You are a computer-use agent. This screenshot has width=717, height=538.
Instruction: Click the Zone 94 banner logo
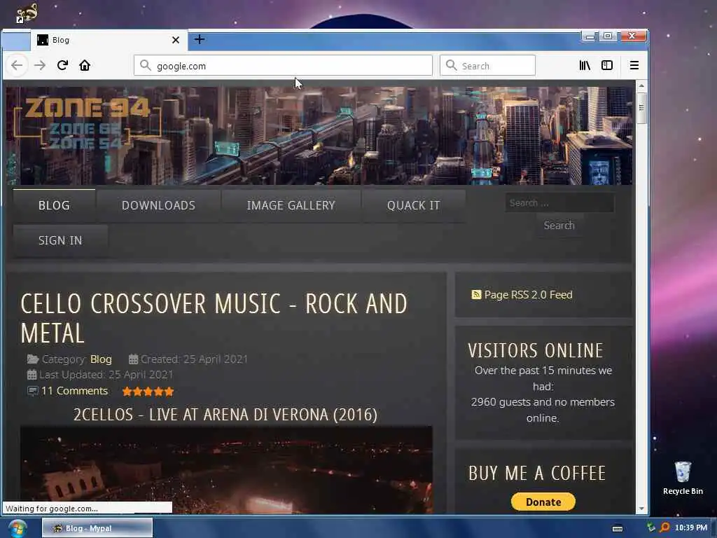tap(87, 123)
